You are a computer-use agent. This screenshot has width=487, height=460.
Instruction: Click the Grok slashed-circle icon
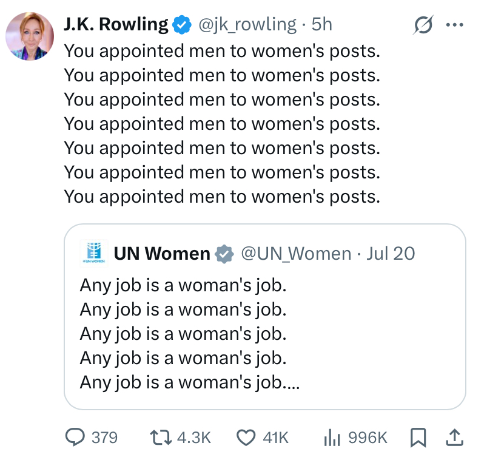[x=423, y=24]
